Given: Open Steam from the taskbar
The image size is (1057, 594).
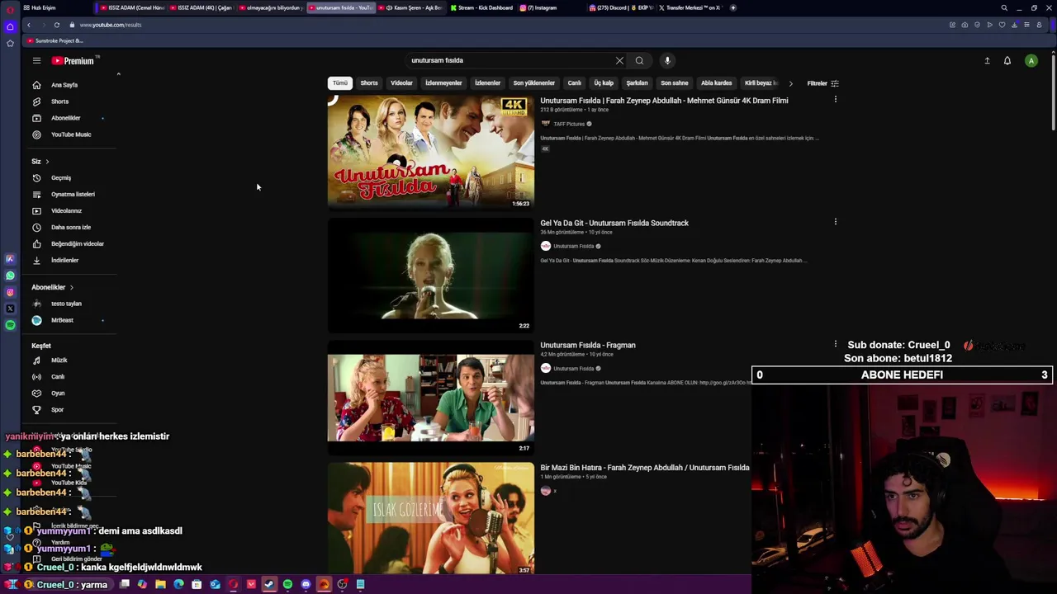Looking at the screenshot, I should [269, 584].
